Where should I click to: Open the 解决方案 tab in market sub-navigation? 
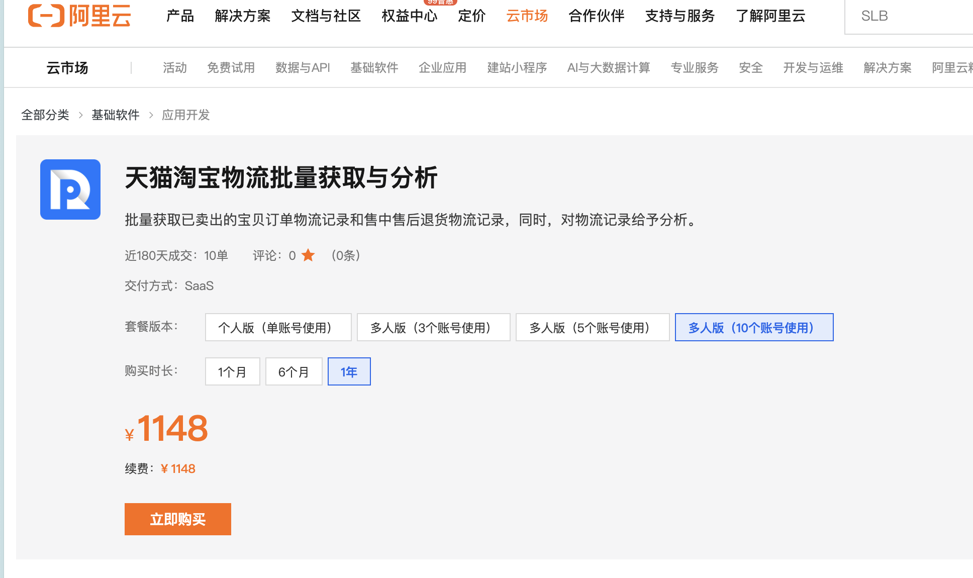(888, 68)
